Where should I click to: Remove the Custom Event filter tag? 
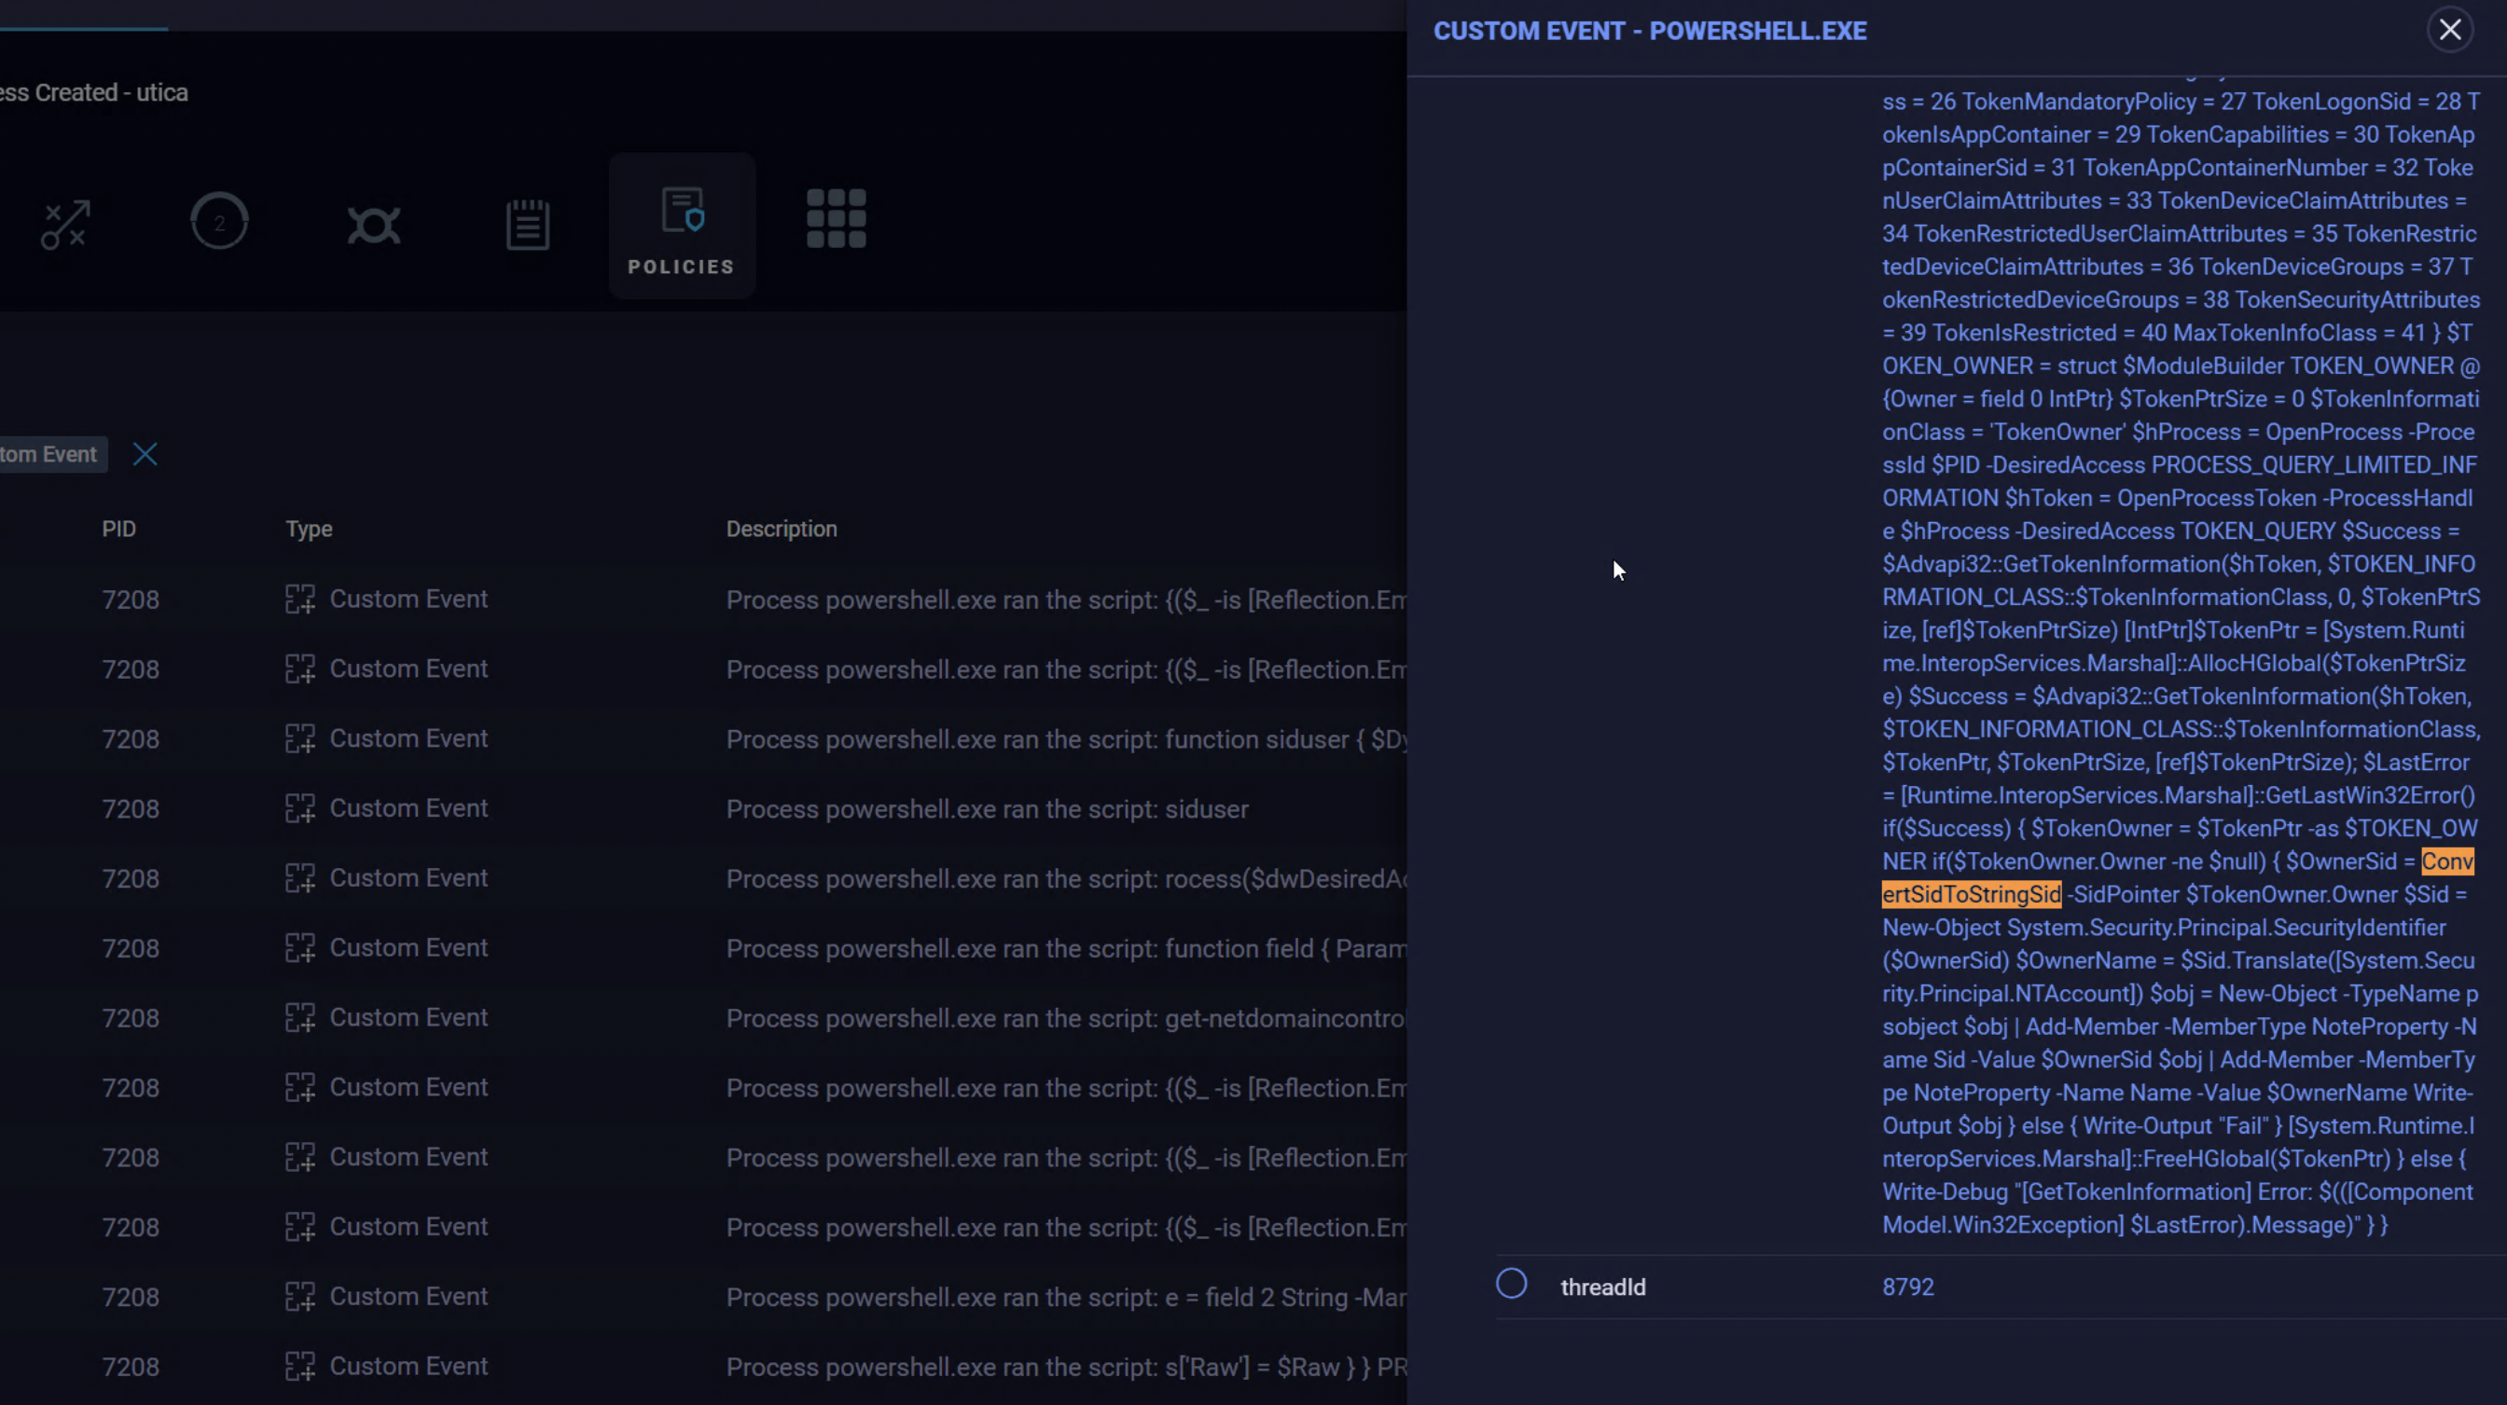coord(145,454)
